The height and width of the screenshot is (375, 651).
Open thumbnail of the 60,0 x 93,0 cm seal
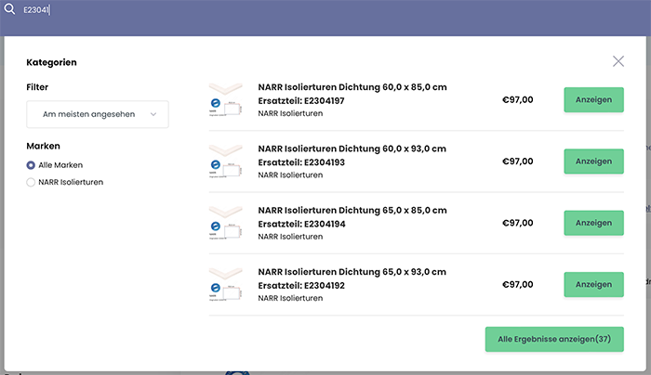[225, 162]
